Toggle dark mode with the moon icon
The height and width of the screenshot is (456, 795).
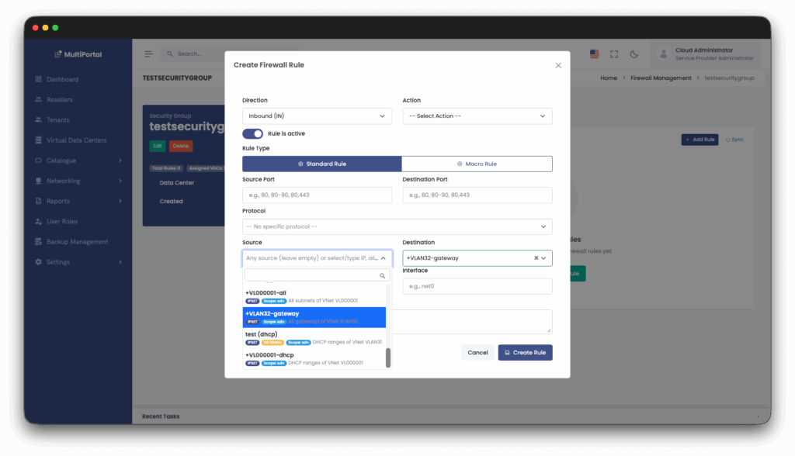634,54
